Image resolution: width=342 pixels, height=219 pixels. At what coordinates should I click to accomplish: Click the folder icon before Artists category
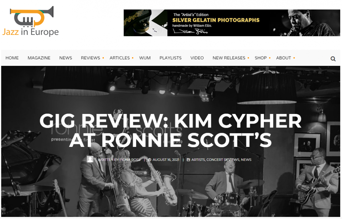tap(188, 160)
